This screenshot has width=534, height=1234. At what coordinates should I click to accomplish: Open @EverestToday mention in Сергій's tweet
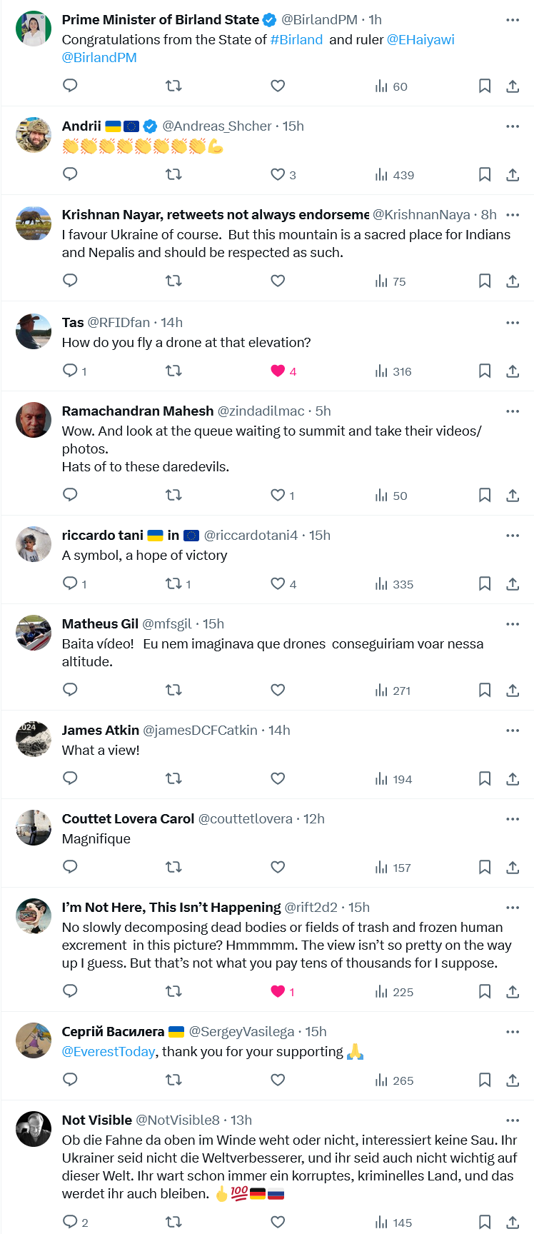click(x=109, y=1052)
